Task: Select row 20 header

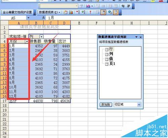Action: pos(4,115)
